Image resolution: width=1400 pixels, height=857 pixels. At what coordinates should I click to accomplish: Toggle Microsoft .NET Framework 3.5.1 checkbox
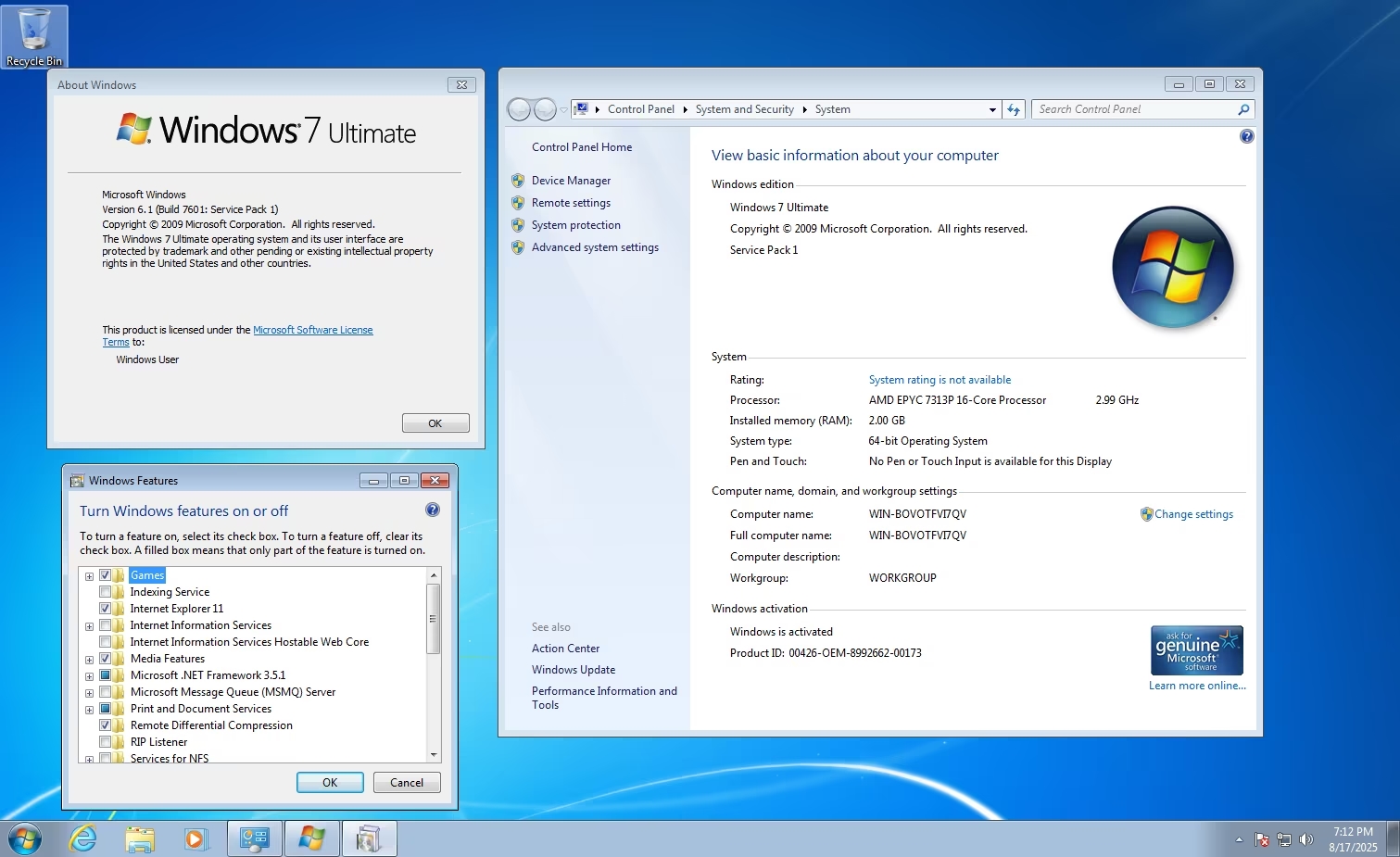[105, 675]
